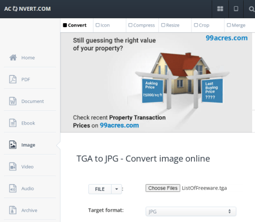
Task: Open the FILE source dropdown arrow
Action: point(117,189)
